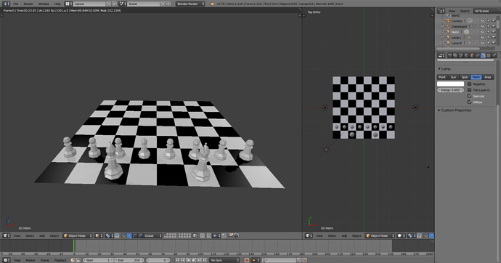Open the Render menu
Screen dimensions: 501x263
tap(28, 4)
